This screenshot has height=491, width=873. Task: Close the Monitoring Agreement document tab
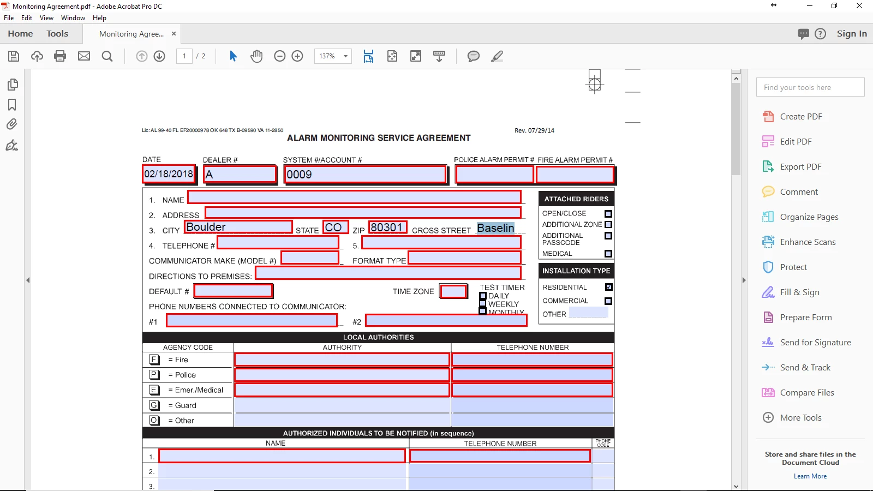coord(174,34)
